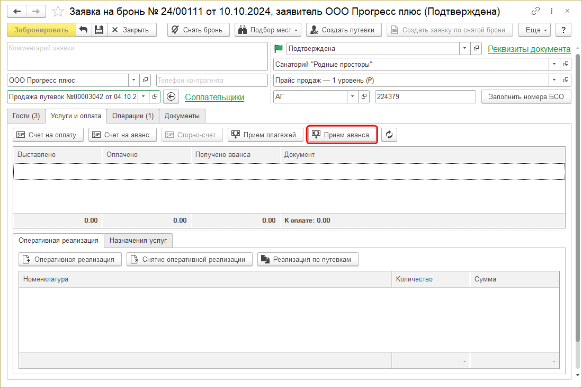The image size is (582, 388).
Task: Click the Получено аванса column header
Action: 235,155
